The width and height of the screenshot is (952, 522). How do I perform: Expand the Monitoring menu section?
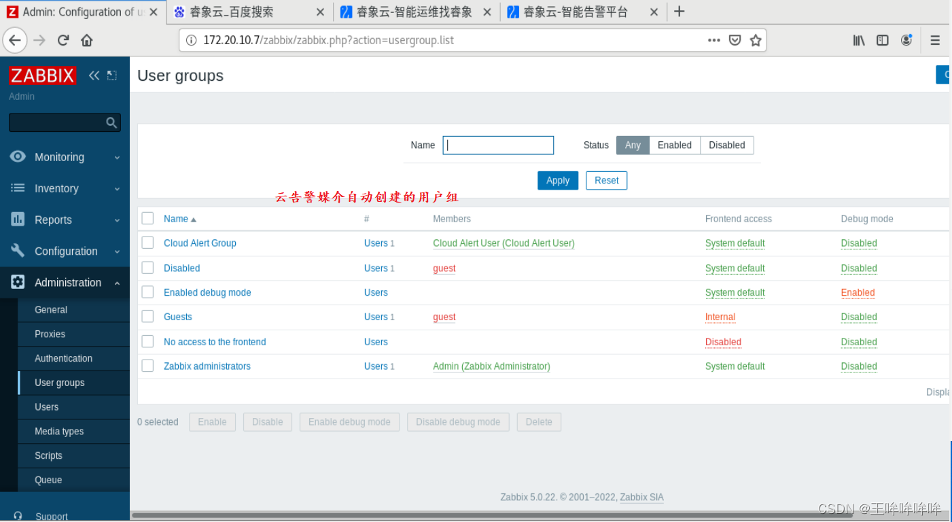click(65, 157)
